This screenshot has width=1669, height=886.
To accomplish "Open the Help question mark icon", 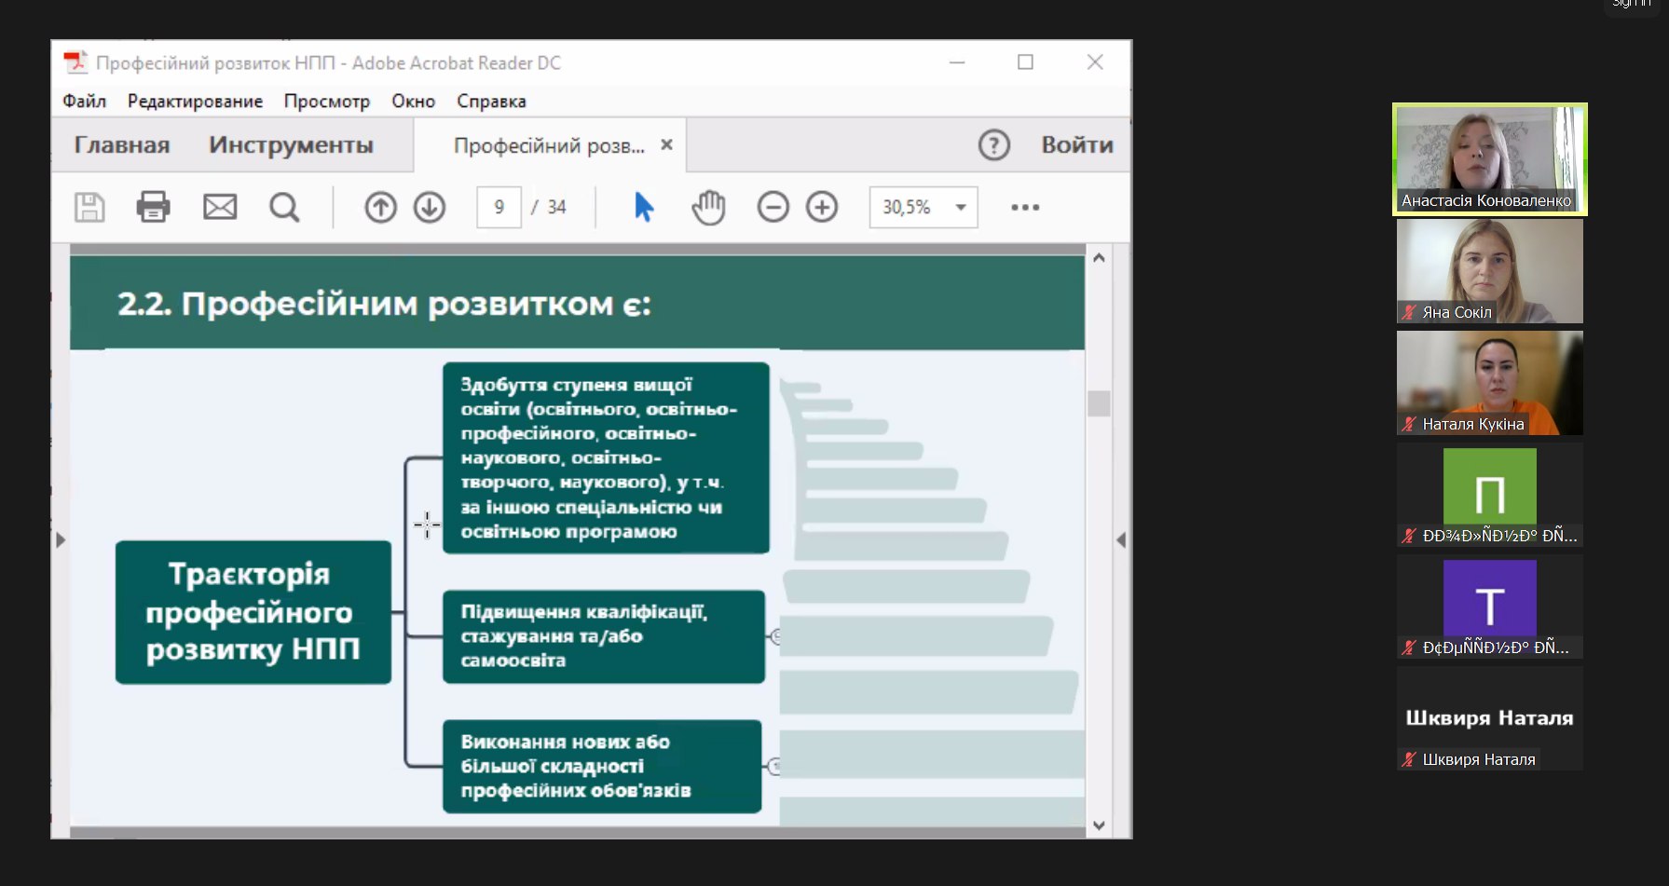I will pos(994,145).
